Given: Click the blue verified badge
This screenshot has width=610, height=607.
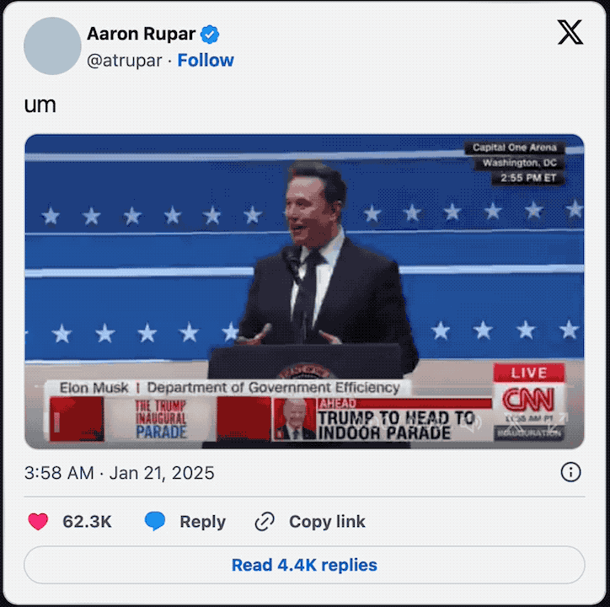Looking at the screenshot, I should 211,35.
